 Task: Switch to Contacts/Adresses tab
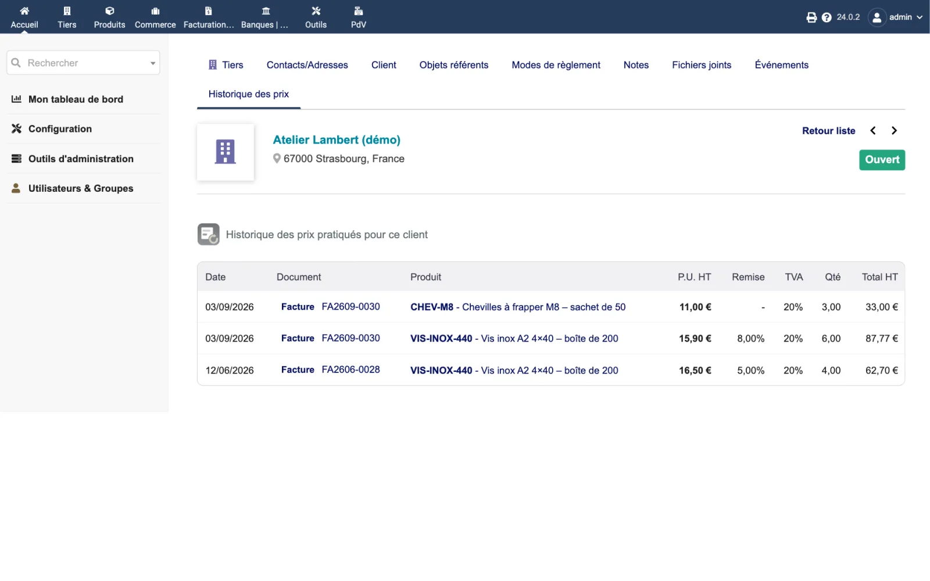click(x=307, y=65)
